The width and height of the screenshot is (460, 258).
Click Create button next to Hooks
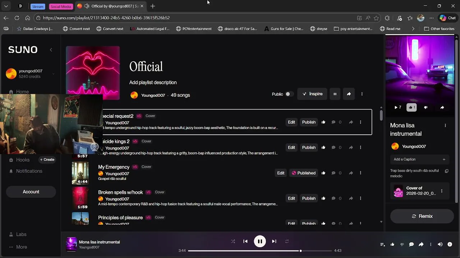47,160
